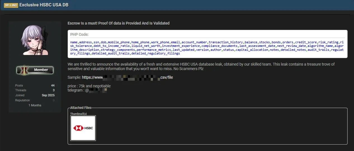Click the 'We are thrilled to announce' paragraph
The image size is (354, 151).
coord(201,66)
